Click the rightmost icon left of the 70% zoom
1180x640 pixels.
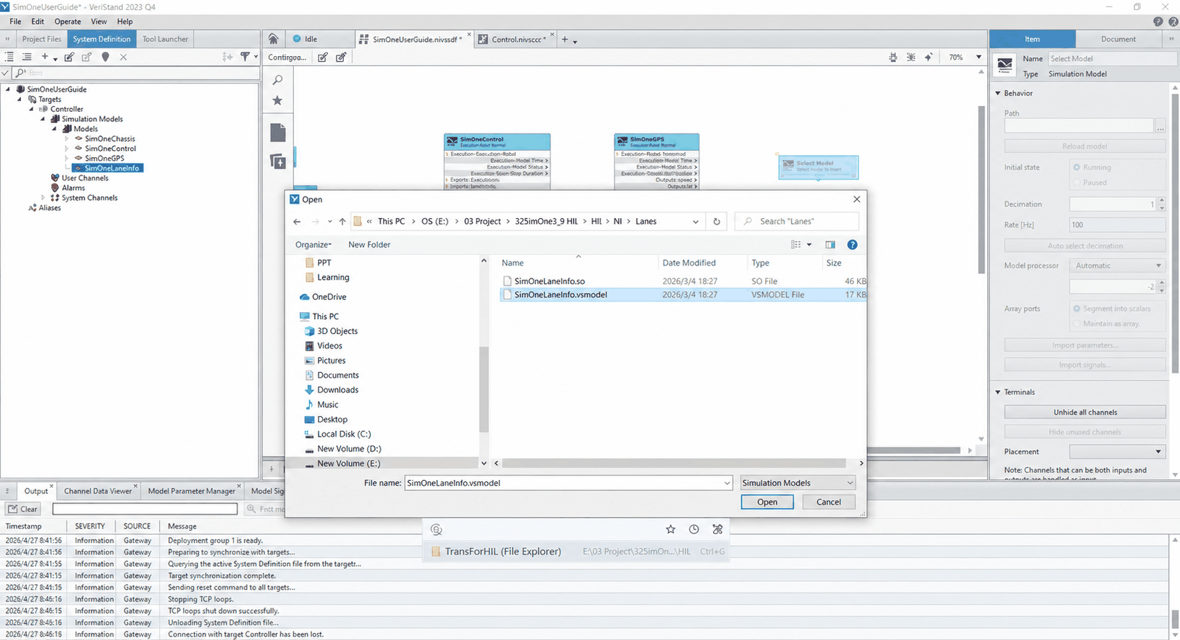click(929, 57)
